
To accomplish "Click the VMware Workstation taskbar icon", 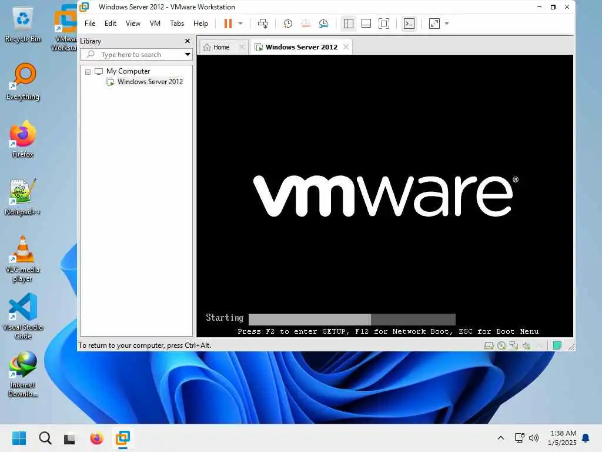I will click(x=123, y=438).
